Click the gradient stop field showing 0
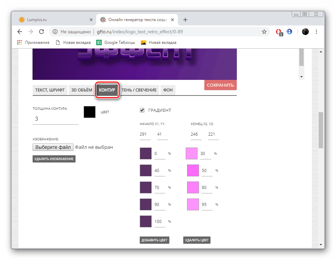 tap(160, 154)
